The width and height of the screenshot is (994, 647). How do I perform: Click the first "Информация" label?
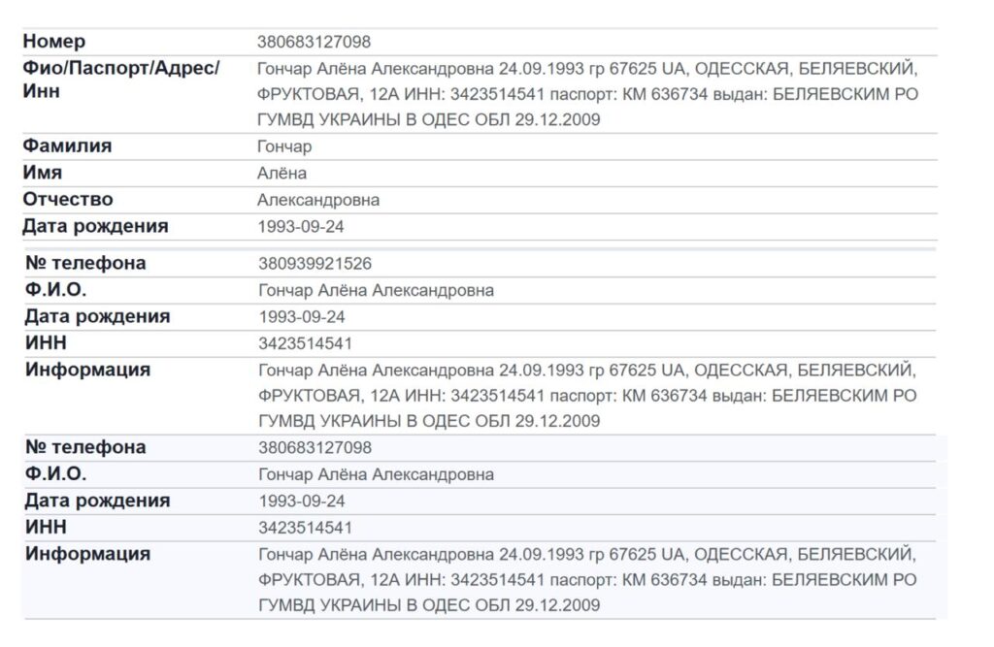[x=87, y=370]
